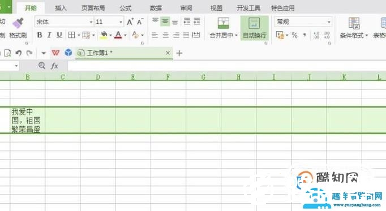Add a new document tab
Image resolution: width=386 pixels, height=211 pixels.
click(179, 53)
